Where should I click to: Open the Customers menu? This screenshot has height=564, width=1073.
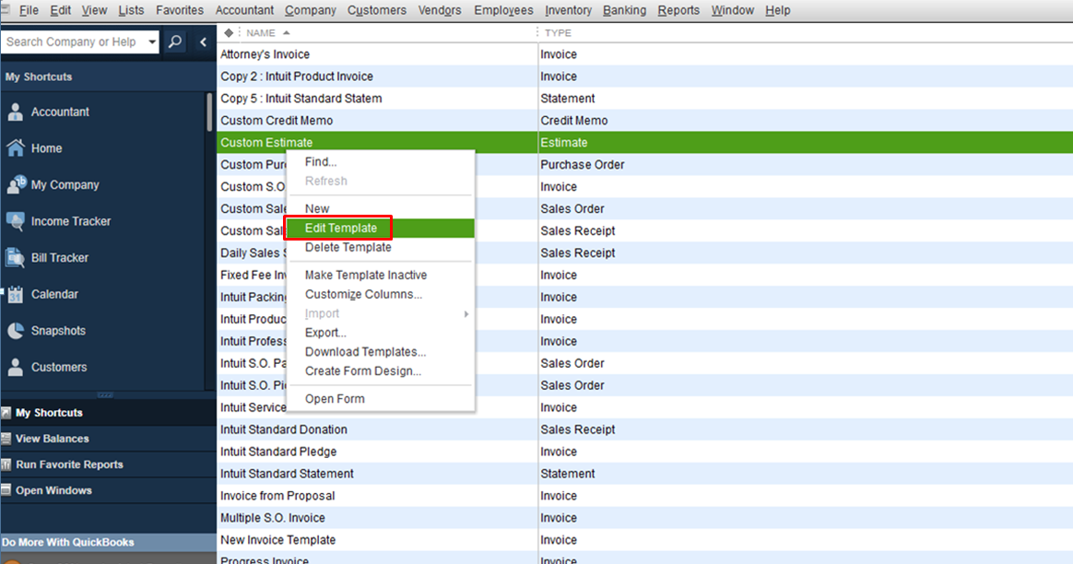click(x=376, y=10)
